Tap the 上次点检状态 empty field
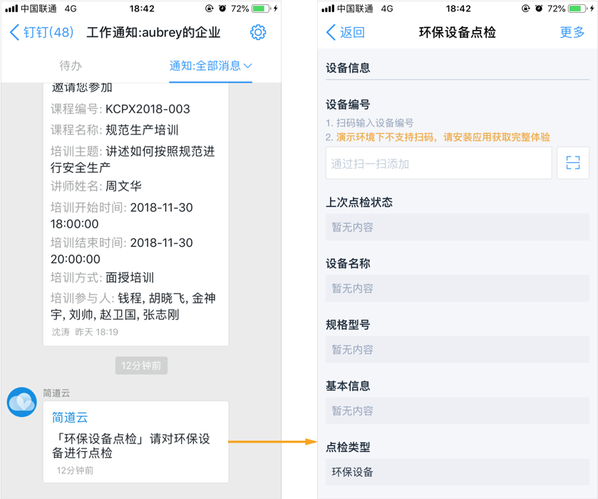598x499 pixels. (x=458, y=227)
